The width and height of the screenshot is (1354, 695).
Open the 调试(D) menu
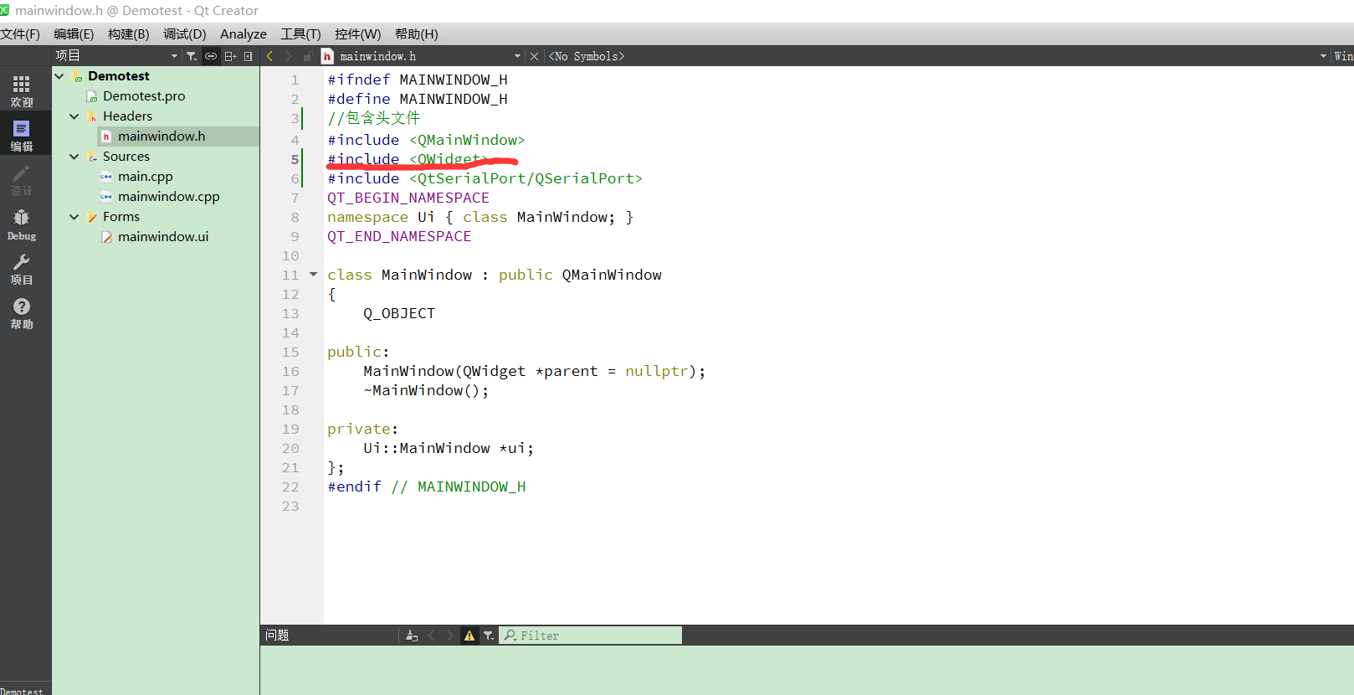pyautogui.click(x=184, y=34)
